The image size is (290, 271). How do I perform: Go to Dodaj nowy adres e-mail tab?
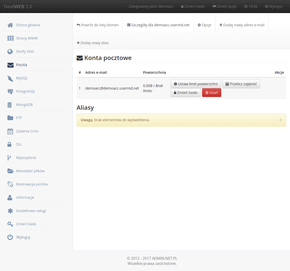click(x=242, y=25)
